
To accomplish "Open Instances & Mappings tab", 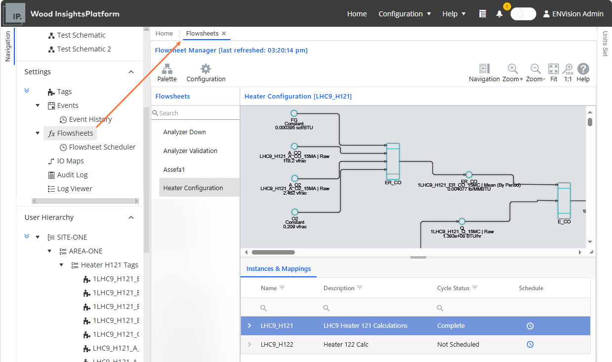I will [x=279, y=268].
